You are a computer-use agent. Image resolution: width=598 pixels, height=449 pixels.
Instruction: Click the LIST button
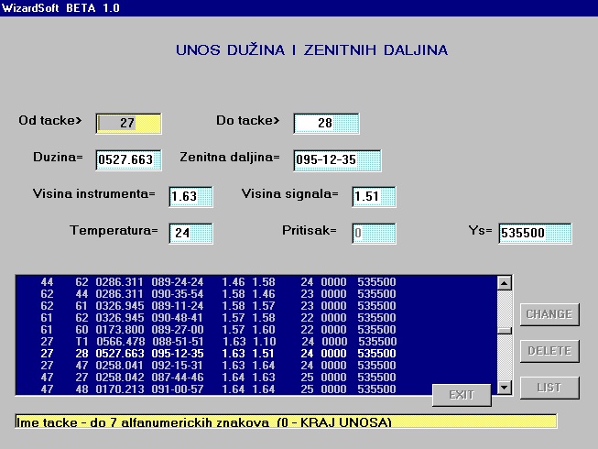pos(549,387)
